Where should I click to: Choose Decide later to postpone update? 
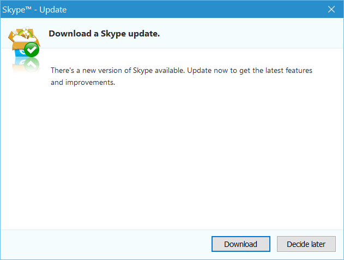(x=306, y=244)
